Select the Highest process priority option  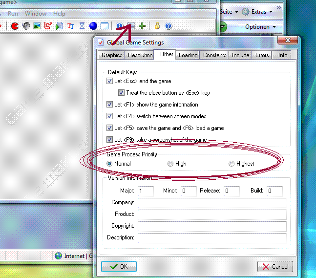click(x=232, y=164)
